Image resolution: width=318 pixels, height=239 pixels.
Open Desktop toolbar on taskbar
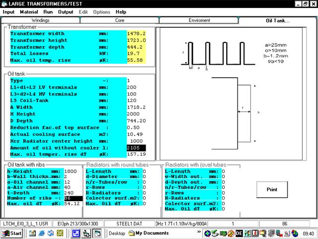tap(117, 234)
